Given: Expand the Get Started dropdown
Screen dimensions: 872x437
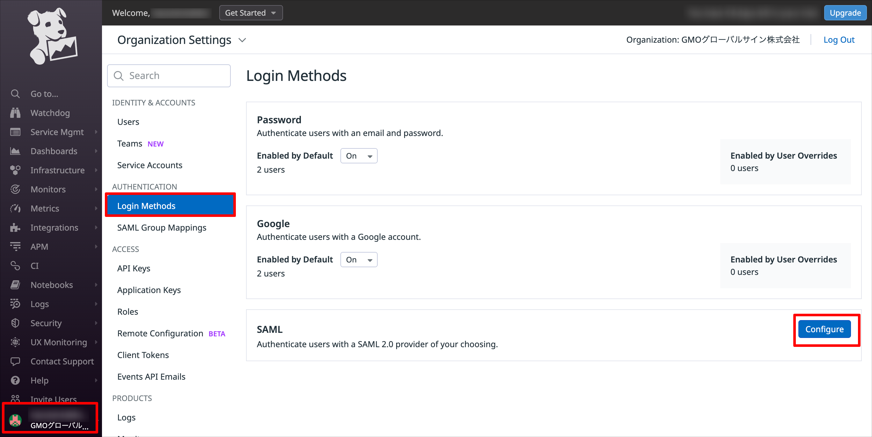Looking at the screenshot, I should pyautogui.click(x=251, y=12).
